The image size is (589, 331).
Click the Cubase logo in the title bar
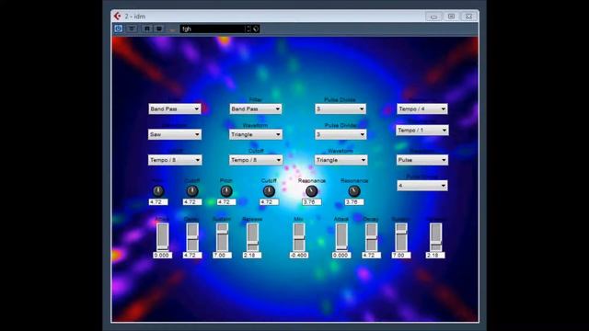tap(118, 17)
